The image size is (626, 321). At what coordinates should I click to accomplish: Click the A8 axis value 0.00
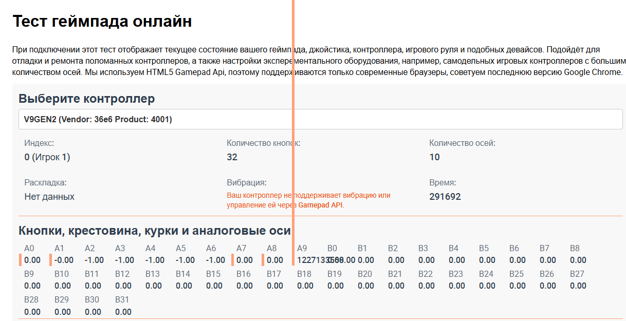click(x=275, y=260)
